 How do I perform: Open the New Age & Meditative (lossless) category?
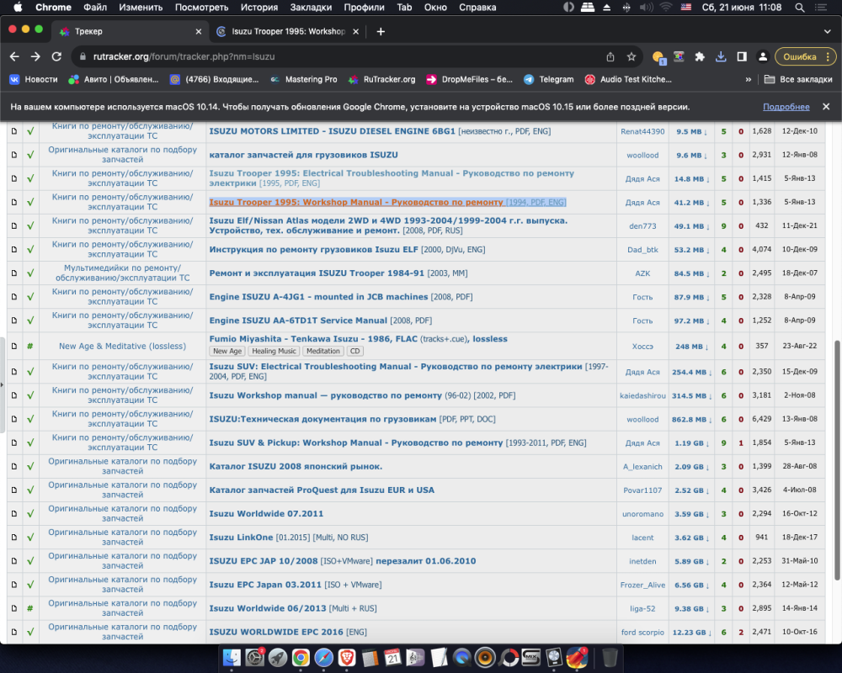point(122,346)
